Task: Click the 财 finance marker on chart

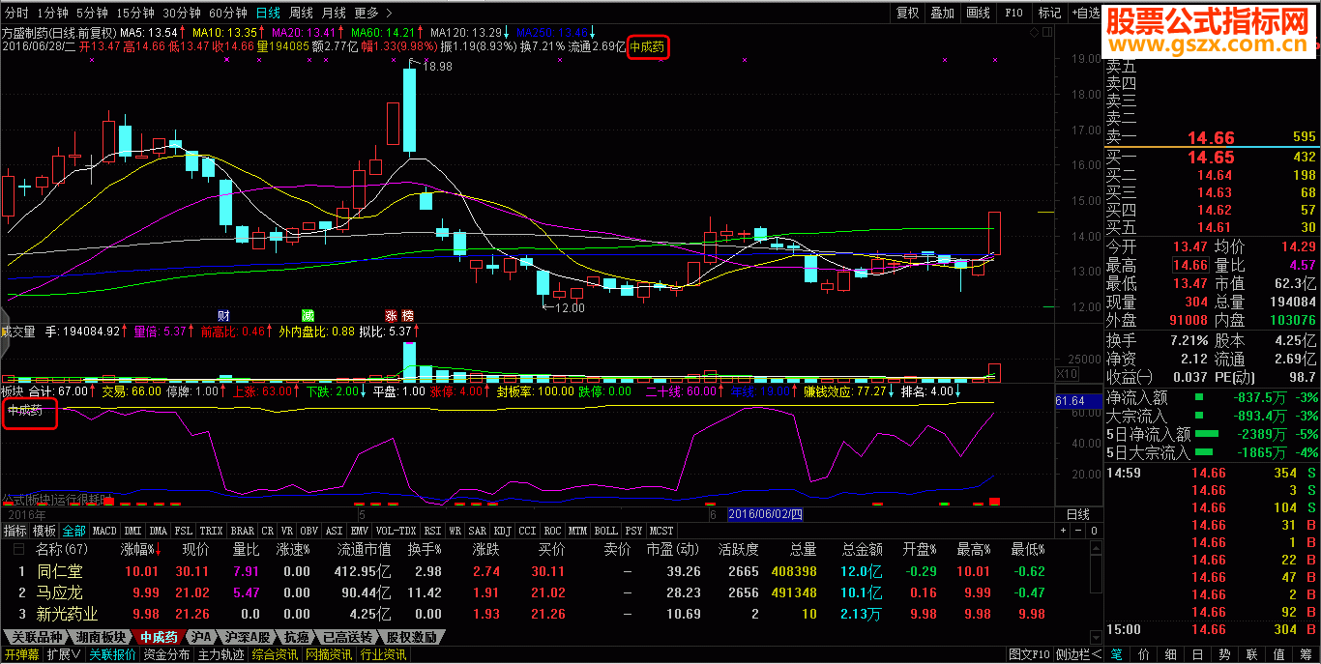Action: [223, 315]
